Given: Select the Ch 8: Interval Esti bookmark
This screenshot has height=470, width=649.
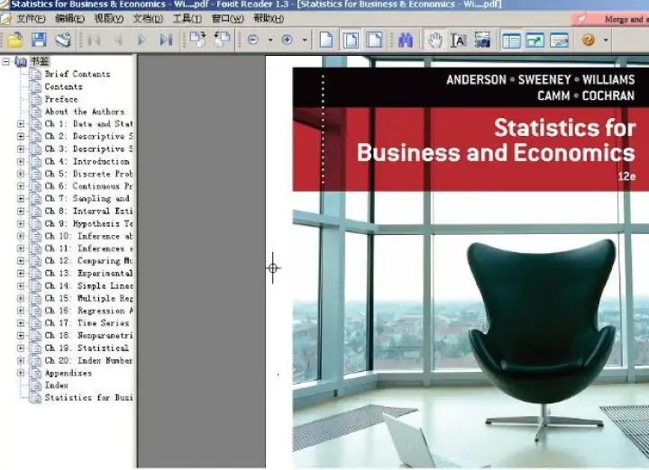Looking at the screenshot, I should click(88, 212).
